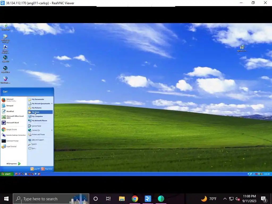272x204 pixels.
Task: Click the user name Carl header
Action: click(x=5, y=92)
